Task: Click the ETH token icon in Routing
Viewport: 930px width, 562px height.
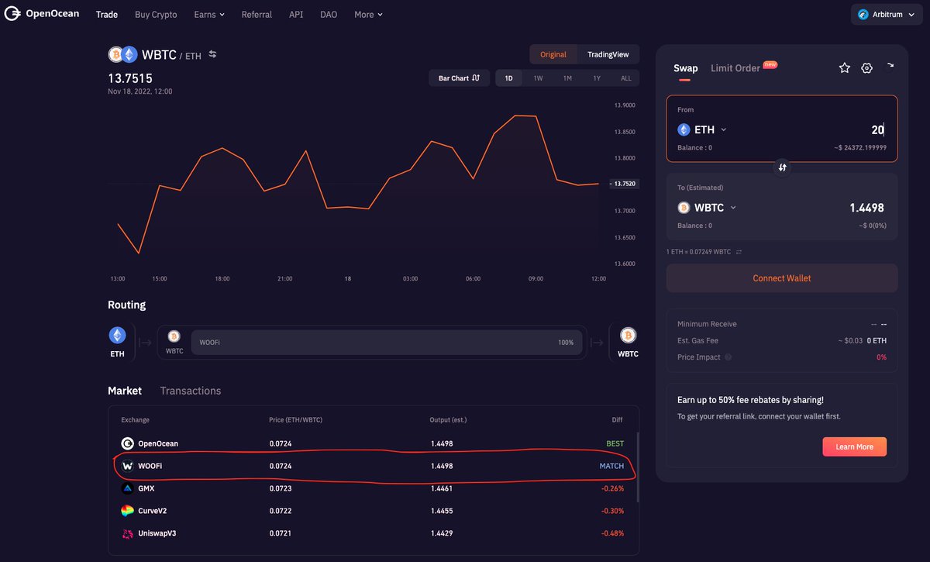Action: (x=117, y=335)
